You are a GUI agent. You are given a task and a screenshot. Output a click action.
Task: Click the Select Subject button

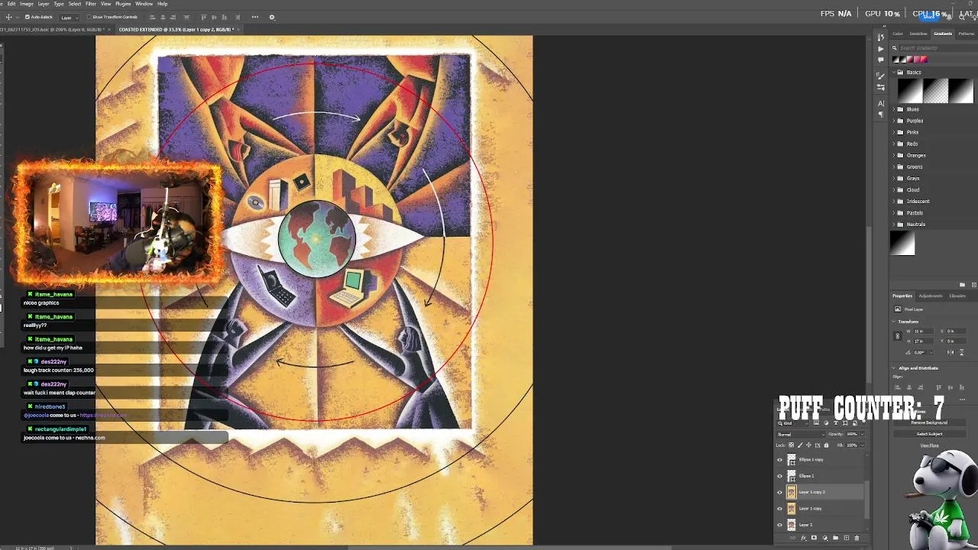tap(930, 434)
